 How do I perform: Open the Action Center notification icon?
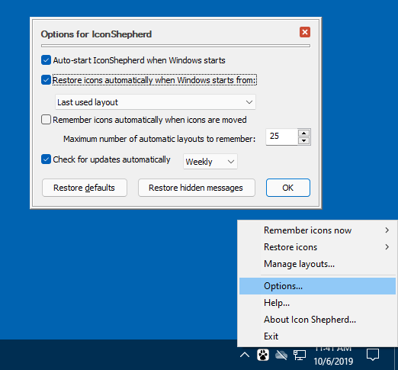coord(373,355)
